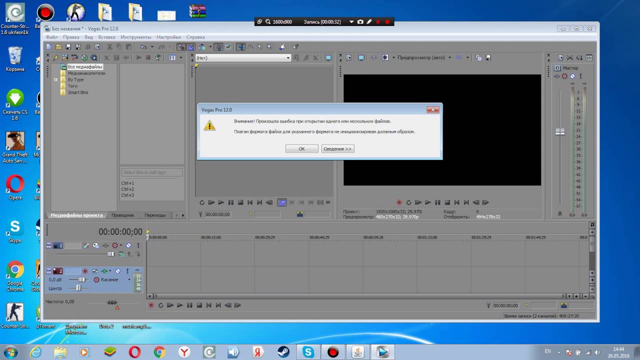Click the Undo arrow icon
This screenshot has width=640, height=360.
(143, 46)
